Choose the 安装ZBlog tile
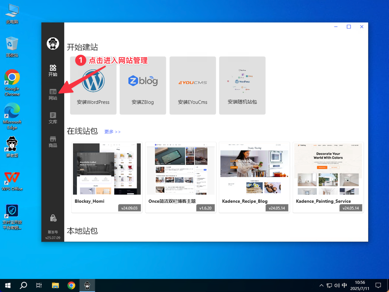 pyautogui.click(x=143, y=86)
